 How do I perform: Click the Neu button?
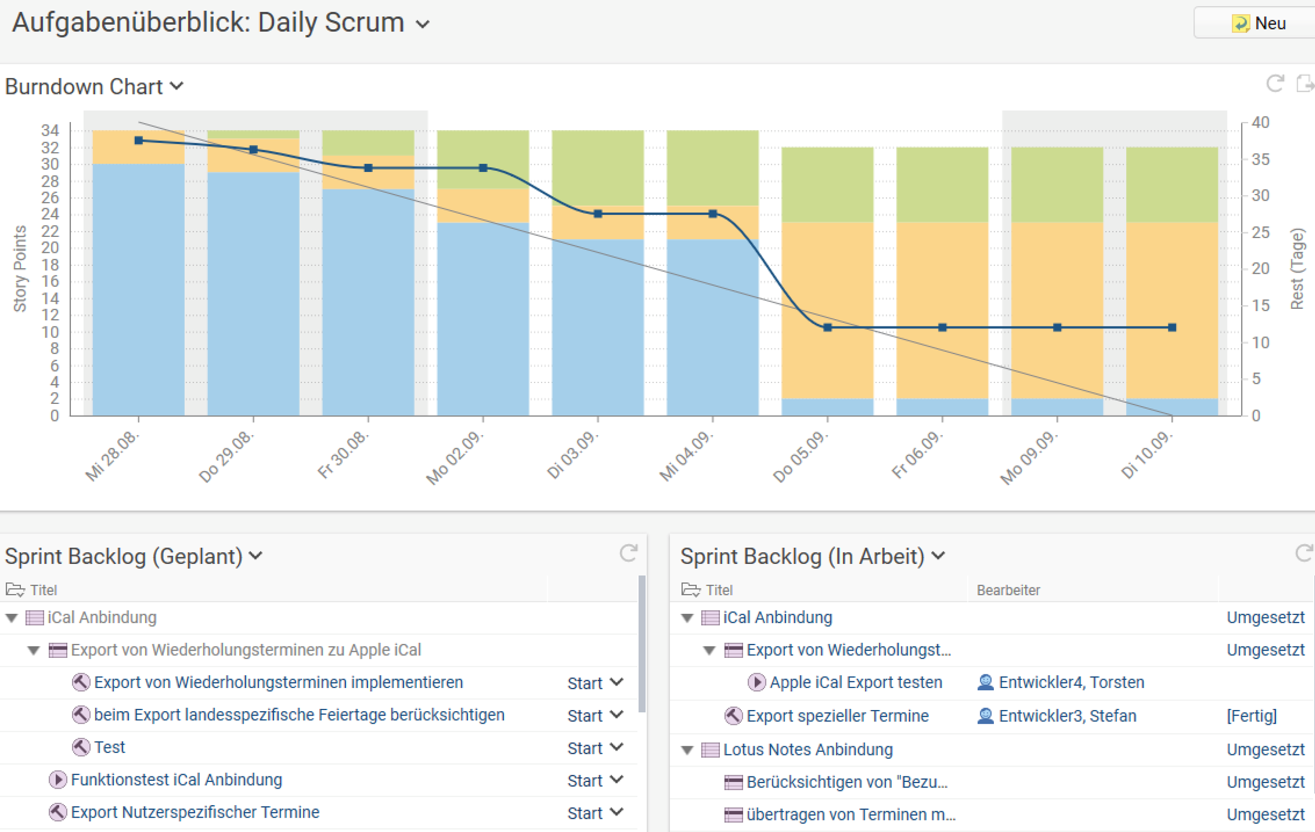[x=1258, y=24]
